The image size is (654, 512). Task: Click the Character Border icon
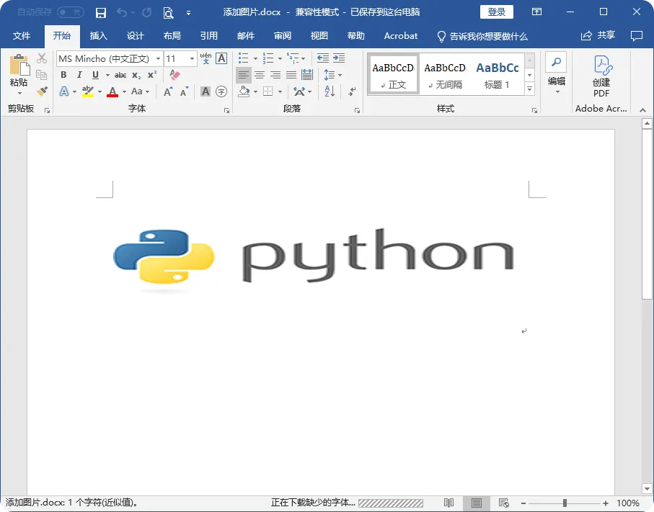click(x=221, y=58)
